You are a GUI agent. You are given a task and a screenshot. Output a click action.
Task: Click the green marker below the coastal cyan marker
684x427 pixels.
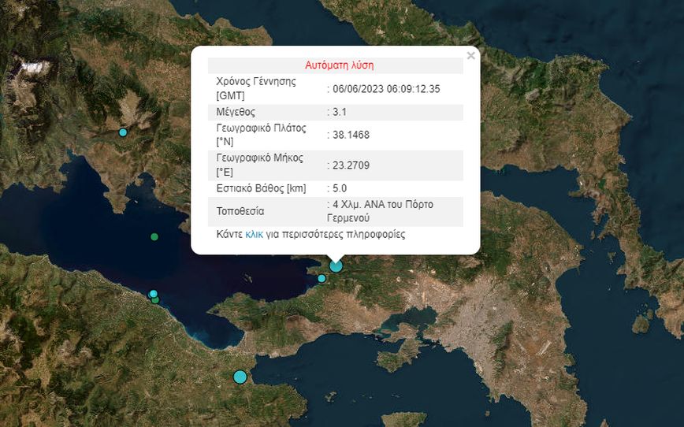pos(156,300)
